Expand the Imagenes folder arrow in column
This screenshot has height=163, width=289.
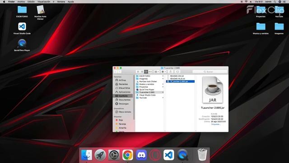coord(163,79)
